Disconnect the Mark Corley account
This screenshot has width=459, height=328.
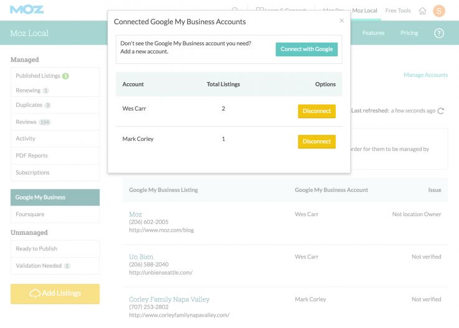pyautogui.click(x=317, y=142)
